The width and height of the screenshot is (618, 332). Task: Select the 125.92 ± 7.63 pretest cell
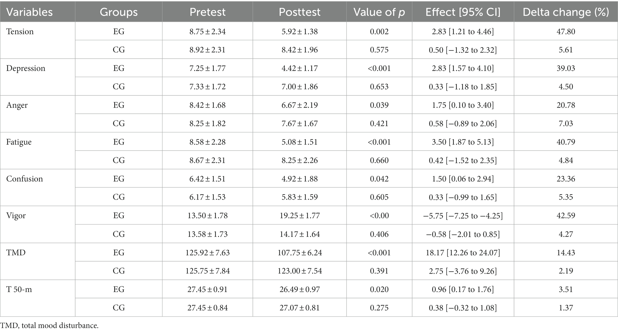(207, 252)
